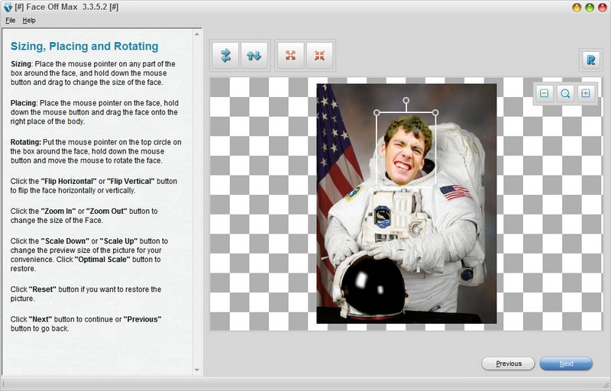This screenshot has height=391, width=611.
Task: Click the pasted face on the astronaut
Action: tap(406, 153)
